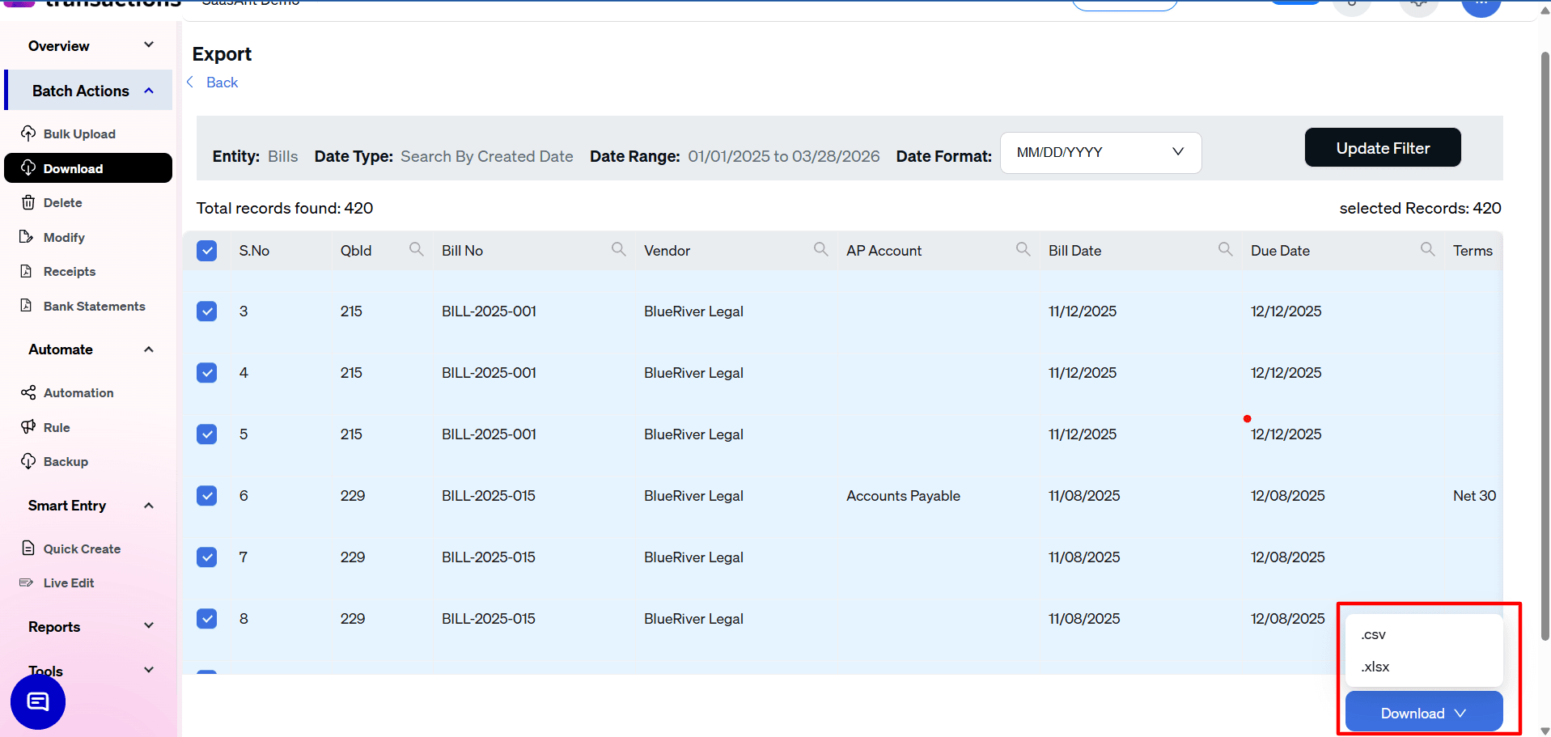Uncheck row 6 for BILL-2025-015
The width and height of the screenshot is (1551, 737).
click(206, 496)
